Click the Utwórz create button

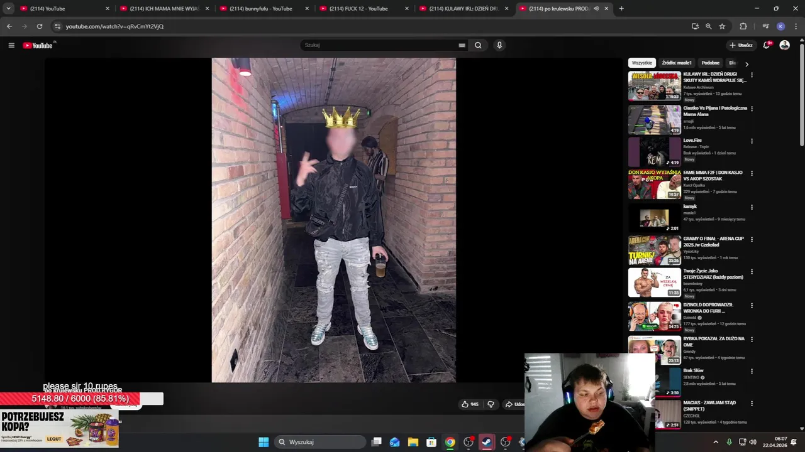pyautogui.click(x=741, y=45)
